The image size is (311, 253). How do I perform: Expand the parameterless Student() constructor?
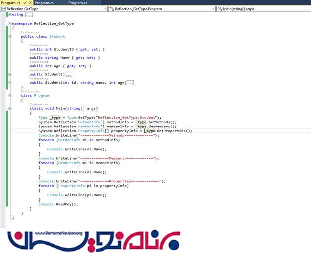[10, 74]
